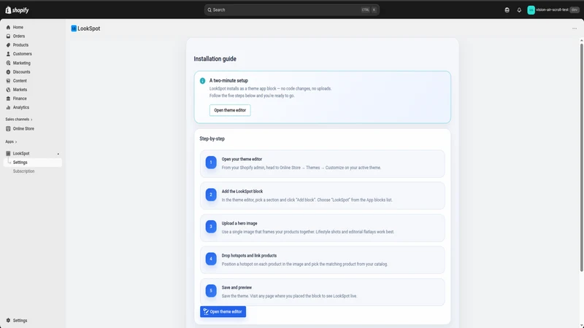
Task: Click the Online Store icon
Action: tap(8, 129)
